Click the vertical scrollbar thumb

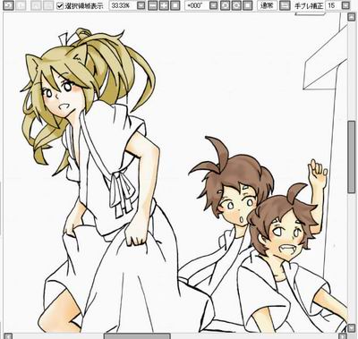[x=352, y=157]
